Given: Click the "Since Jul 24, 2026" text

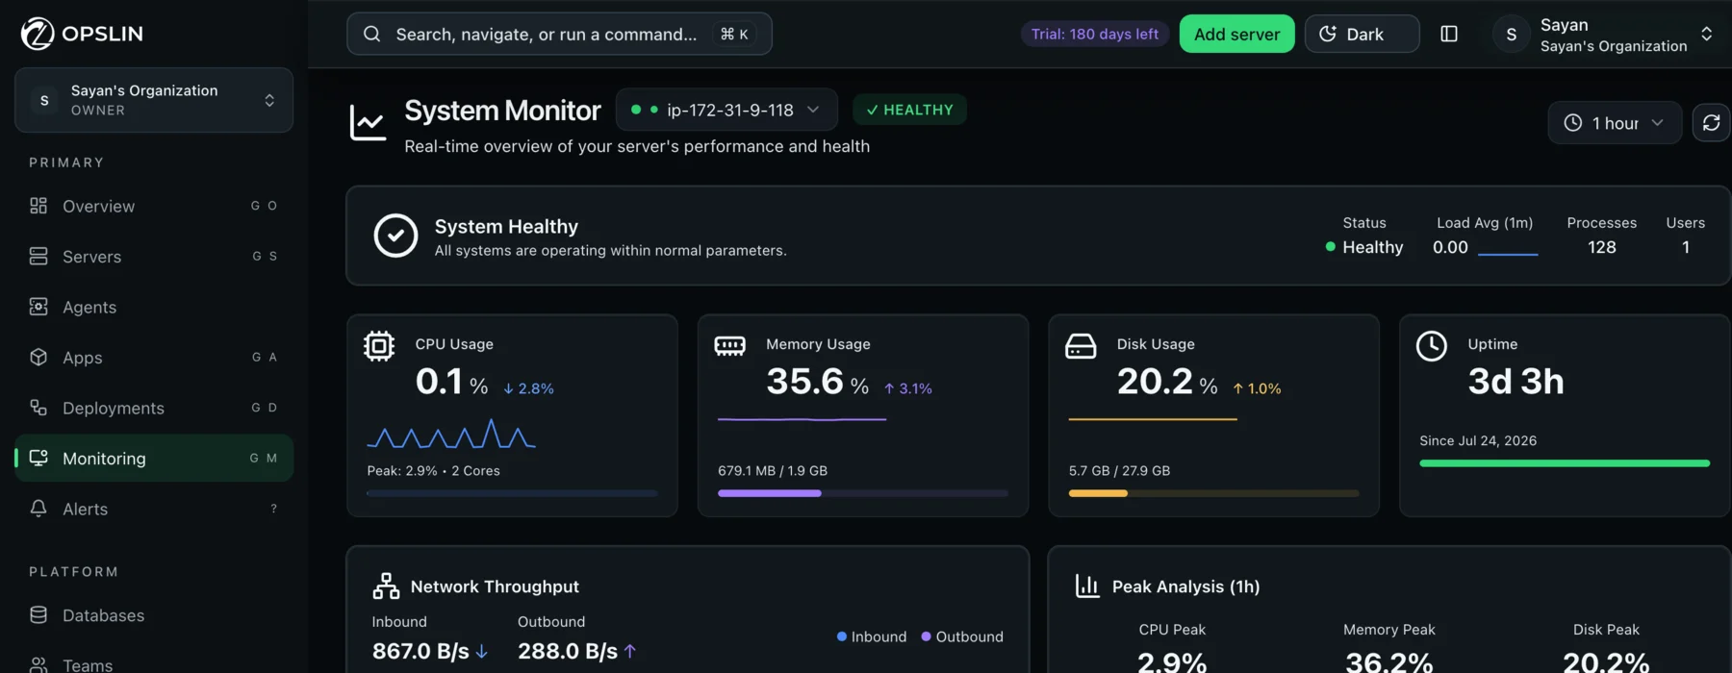Looking at the screenshot, I should pos(1478,440).
